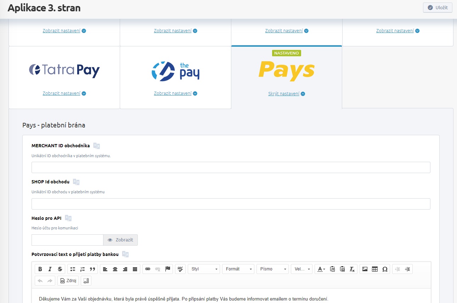
Task: Apply strikethrough formatting
Action: click(x=60, y=269)
